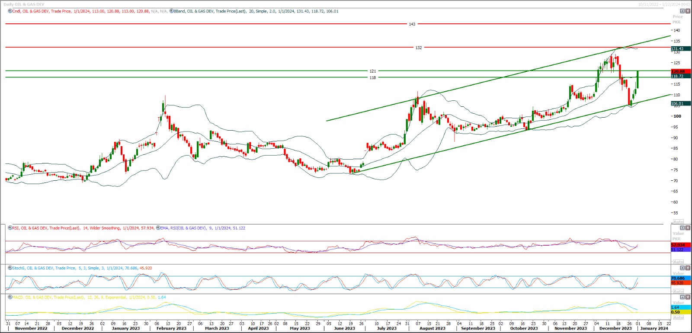The image size is (692, 333).
Task: Toggle Auto scaling on the MACD pane
Action: tap(678, 317)
